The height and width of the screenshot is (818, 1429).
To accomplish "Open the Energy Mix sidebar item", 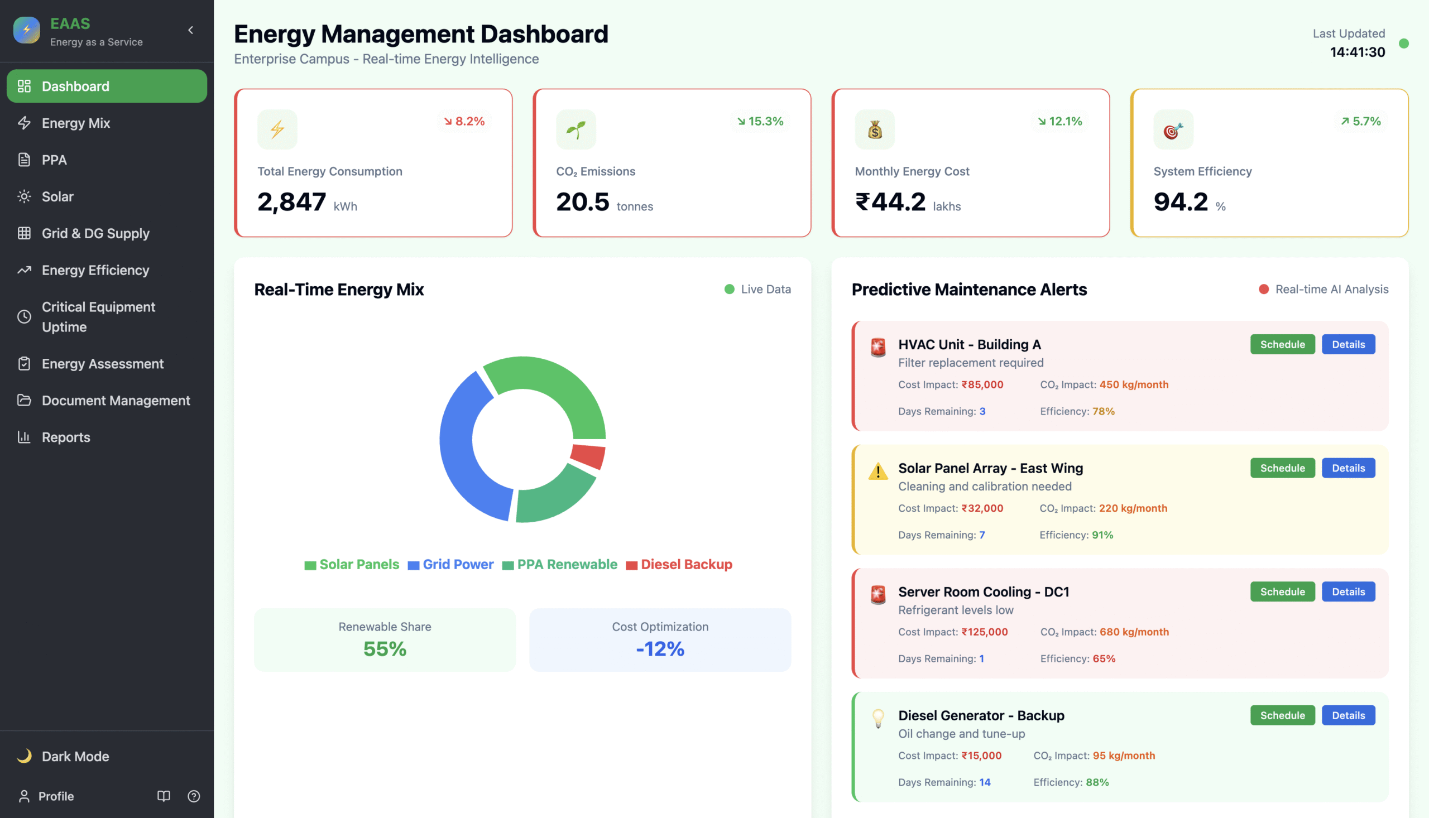I will click(x=75, y=123).
